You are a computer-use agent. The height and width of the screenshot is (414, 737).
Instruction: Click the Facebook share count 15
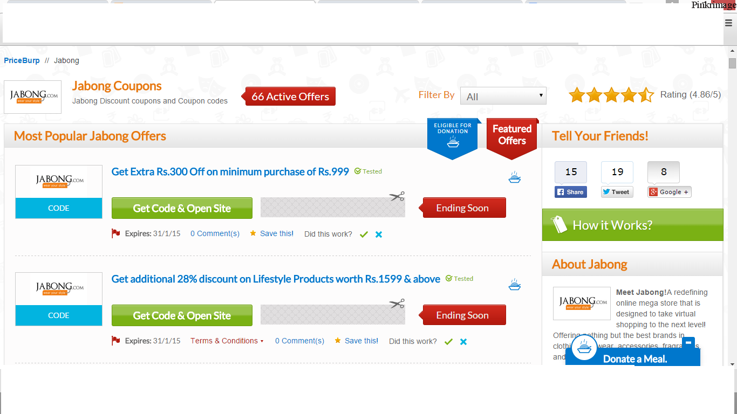571,172
